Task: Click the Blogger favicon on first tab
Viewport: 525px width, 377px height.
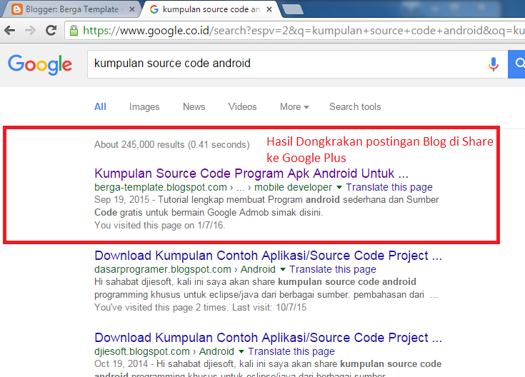Action: pos(16,9)
